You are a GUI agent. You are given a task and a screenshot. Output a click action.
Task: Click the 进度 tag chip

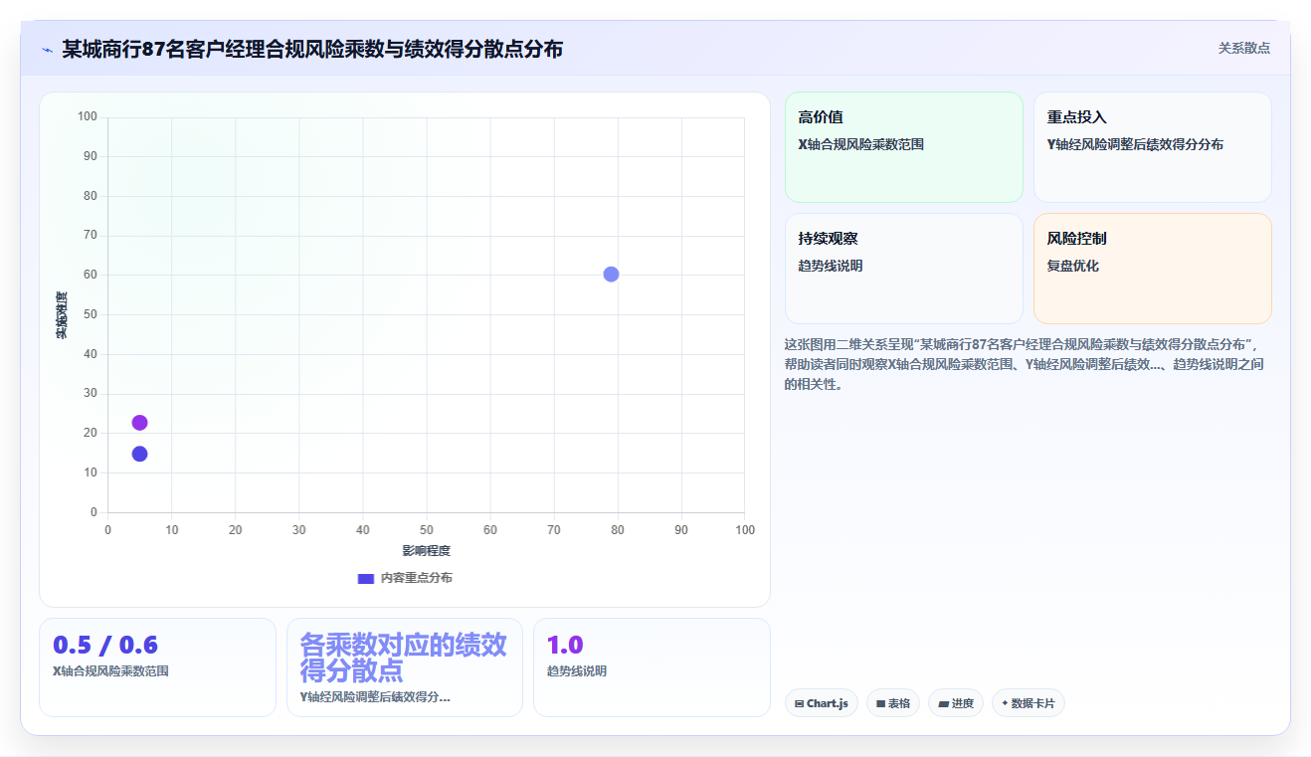tap(956, 703)
